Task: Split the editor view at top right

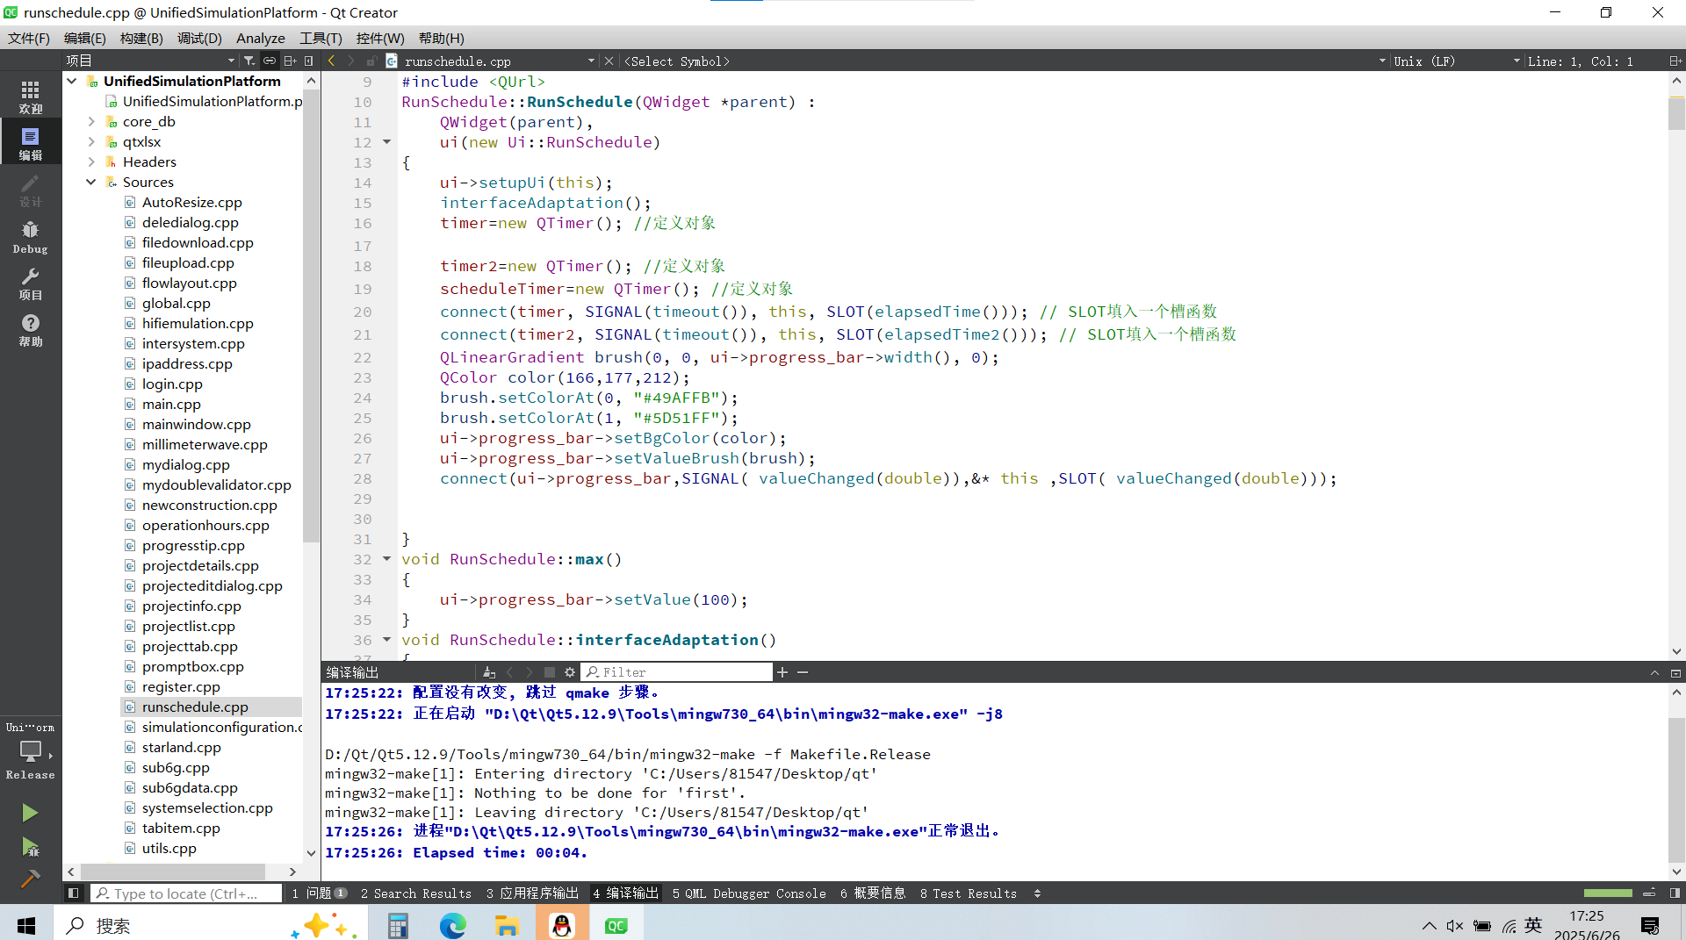Action: [1675, 61]
